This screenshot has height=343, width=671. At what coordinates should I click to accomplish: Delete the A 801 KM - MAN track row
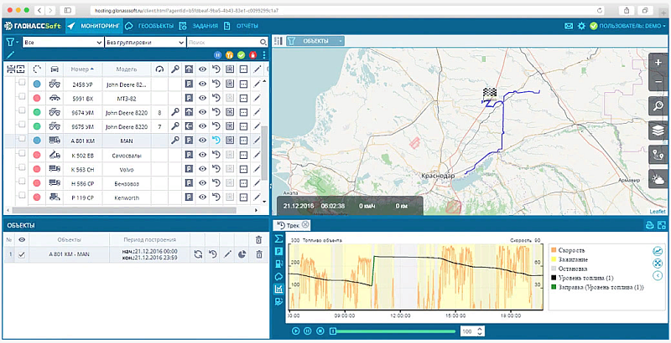coord(257,254)
